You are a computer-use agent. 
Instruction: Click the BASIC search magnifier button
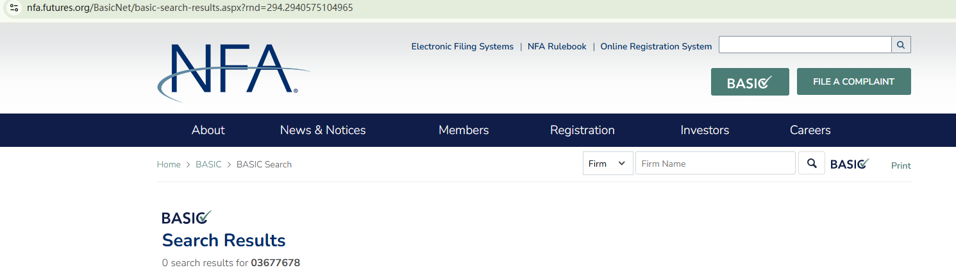[x=812, y=164]
